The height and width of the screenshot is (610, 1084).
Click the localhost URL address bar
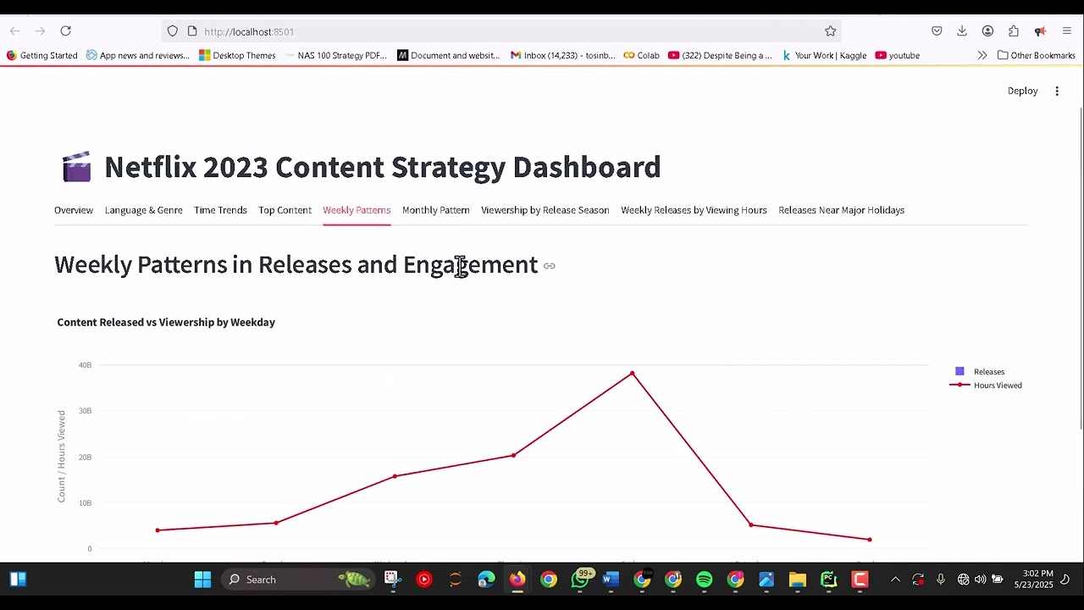tap(500, 31)
